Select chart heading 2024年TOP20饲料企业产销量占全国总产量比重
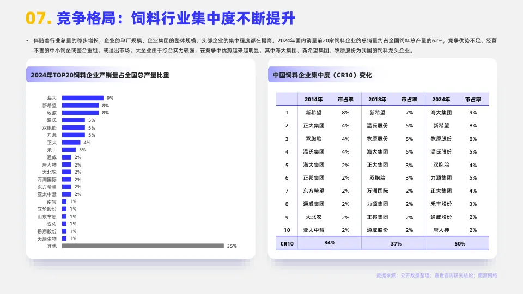The height and width of the screenshot is (294, 523). (100, 75)
